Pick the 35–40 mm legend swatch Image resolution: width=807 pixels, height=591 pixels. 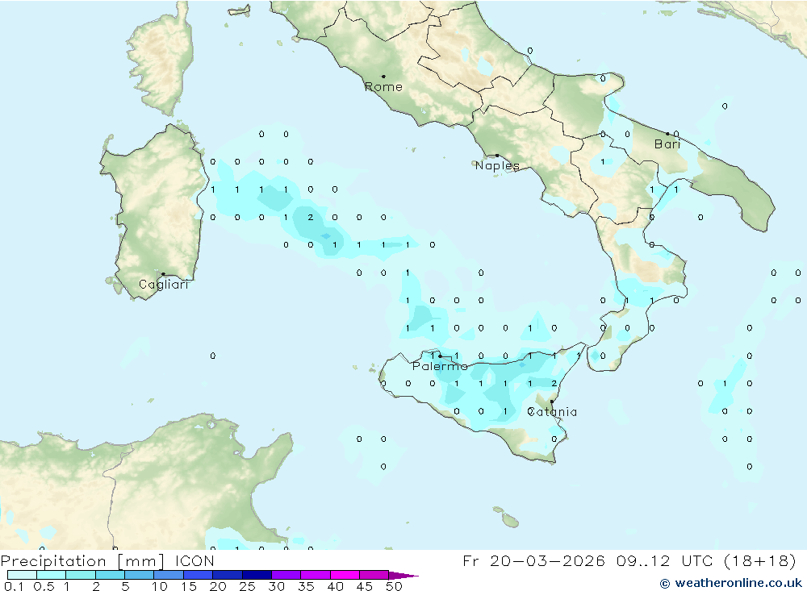pyautogui.click(x=316, y=575)
